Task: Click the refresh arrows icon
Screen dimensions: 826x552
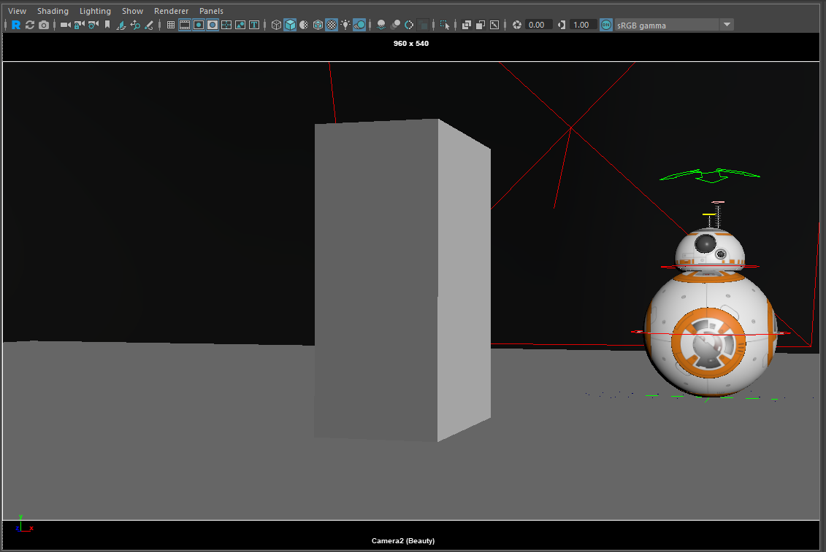Action: pos(29,25)
